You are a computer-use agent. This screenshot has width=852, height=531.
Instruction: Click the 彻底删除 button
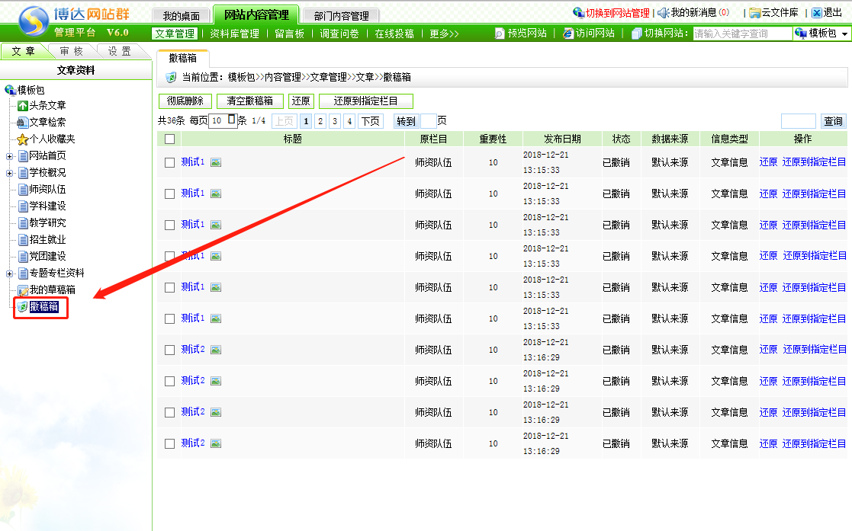click(185, 101)
